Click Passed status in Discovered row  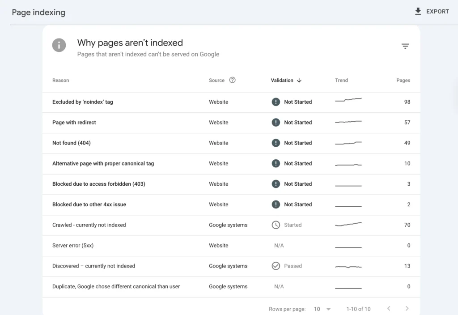tap(293, 266)
